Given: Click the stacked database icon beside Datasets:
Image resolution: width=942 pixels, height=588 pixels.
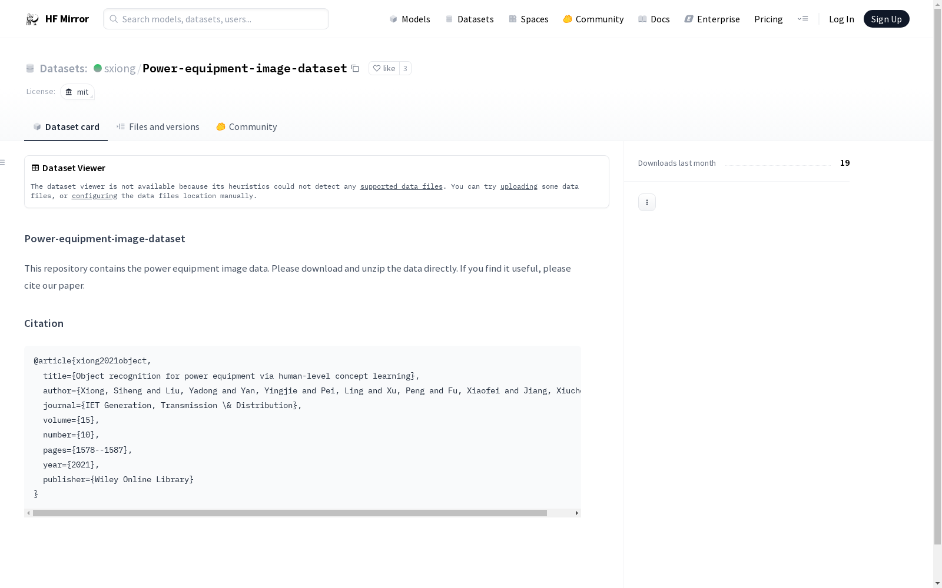Looking at the screenshot, I should [30, 68].
